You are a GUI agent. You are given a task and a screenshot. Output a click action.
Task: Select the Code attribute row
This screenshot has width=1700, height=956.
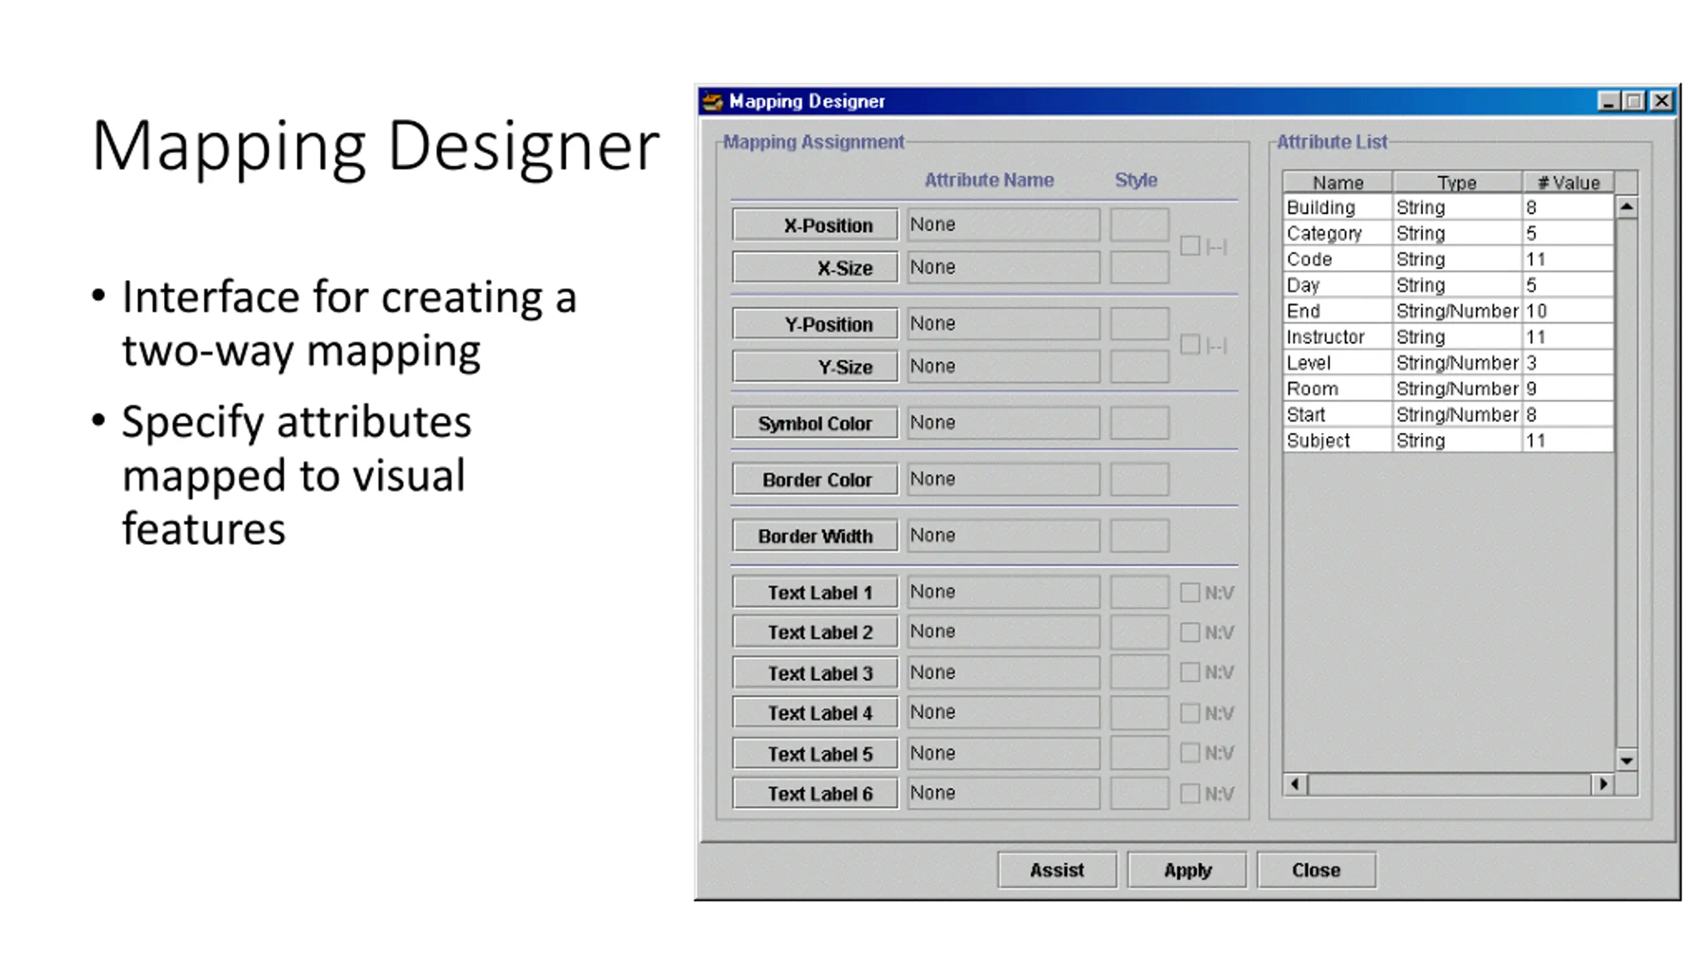(1448, 259)
